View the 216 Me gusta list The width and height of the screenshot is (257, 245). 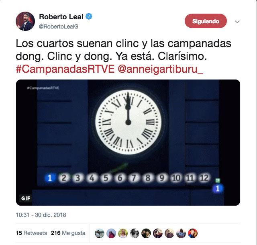pos(68,233)
